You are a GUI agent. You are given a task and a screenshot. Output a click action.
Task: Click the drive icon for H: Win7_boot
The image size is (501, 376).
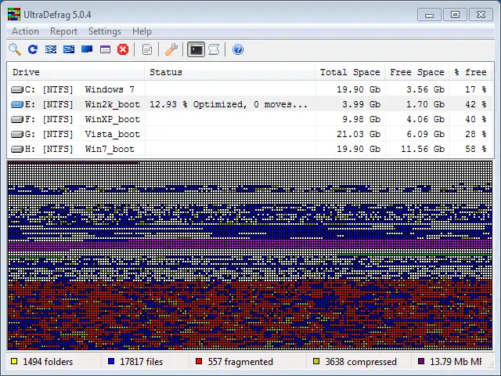click(x=17, y=150)
